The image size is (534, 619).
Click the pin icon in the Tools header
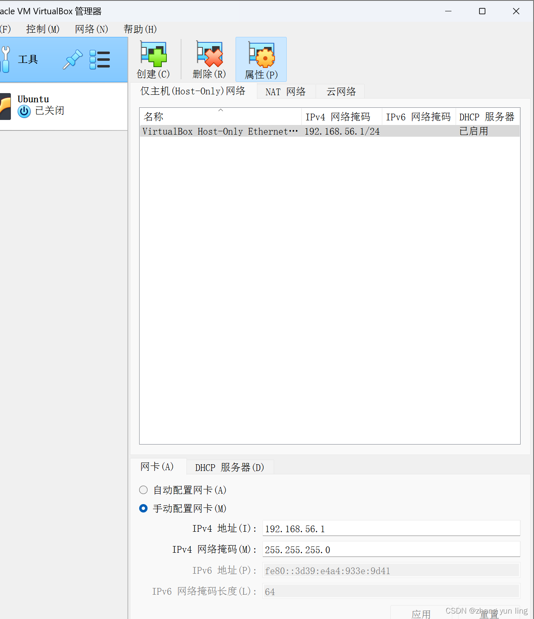(x=72, y=60)
